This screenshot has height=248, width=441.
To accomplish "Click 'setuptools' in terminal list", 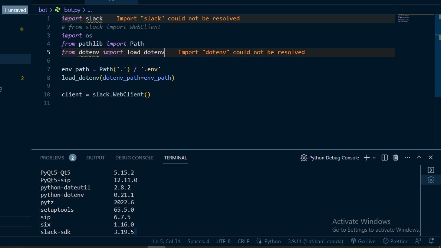I will coord(57,210).
